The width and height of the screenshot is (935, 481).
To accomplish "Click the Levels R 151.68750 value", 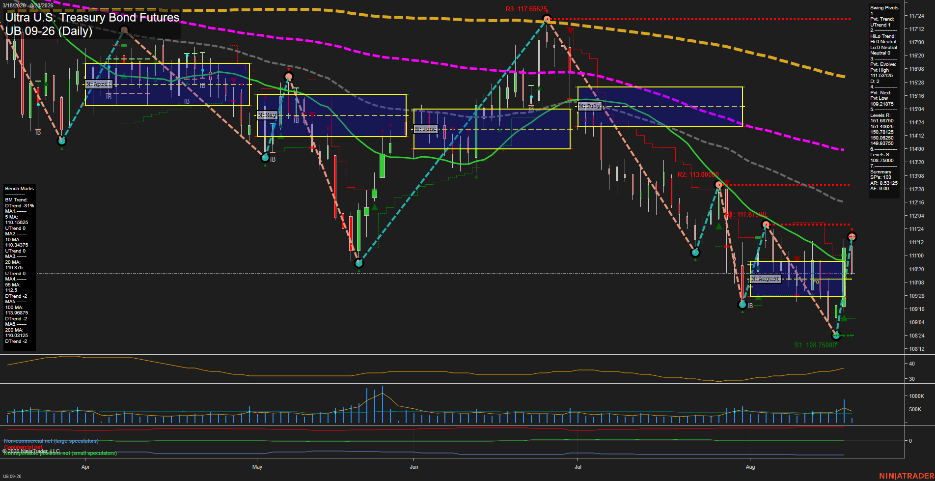I will tap(882, 121).
